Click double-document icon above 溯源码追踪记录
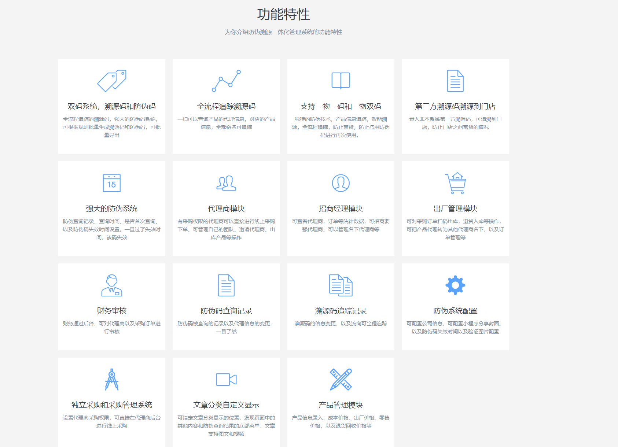618x447 pixels. (x=341, y=285)
